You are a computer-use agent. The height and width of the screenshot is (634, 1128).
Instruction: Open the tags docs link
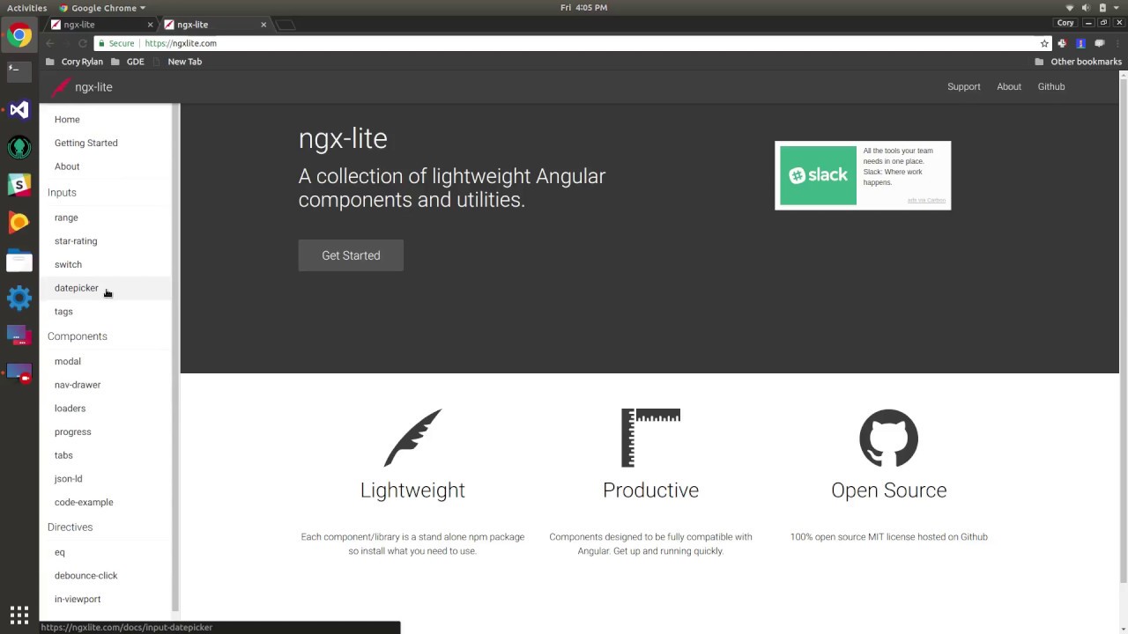[63, 312]
